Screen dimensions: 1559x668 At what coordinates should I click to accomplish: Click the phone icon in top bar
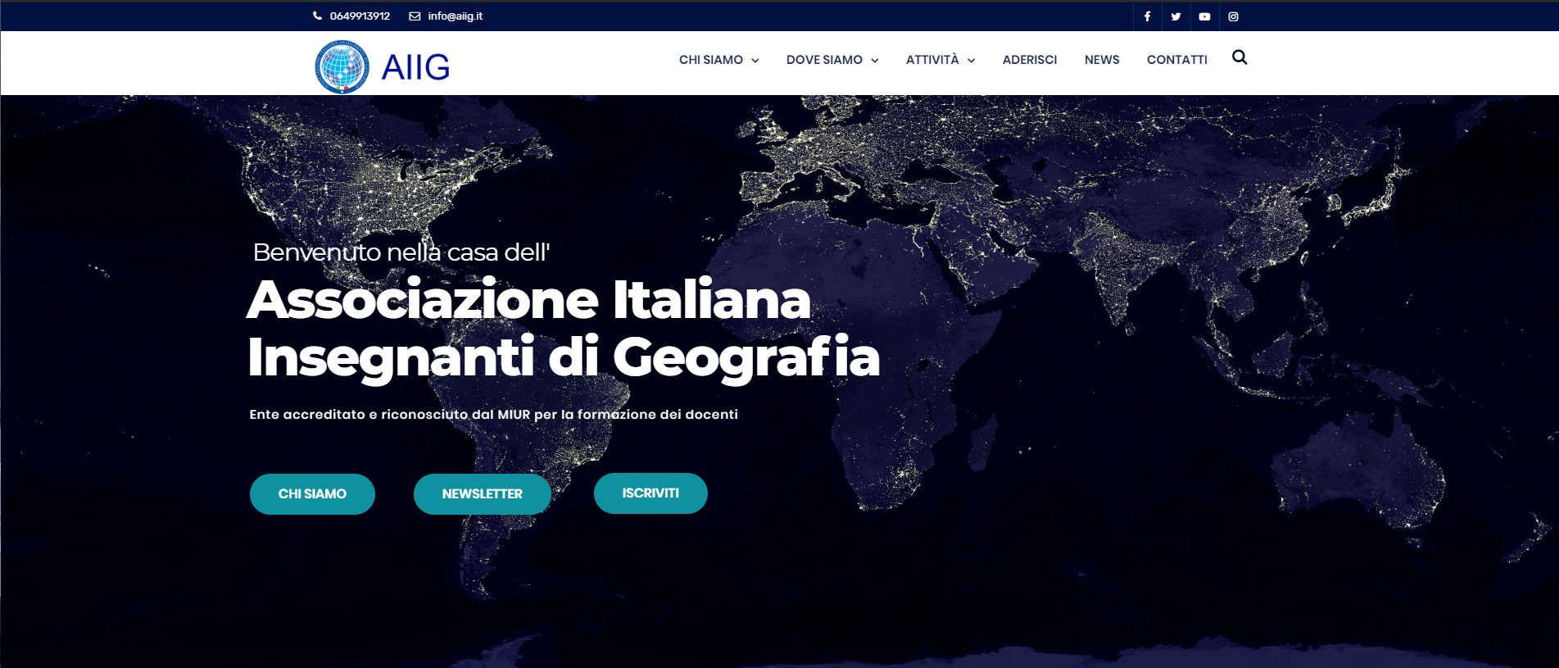[x=317, y=16]
